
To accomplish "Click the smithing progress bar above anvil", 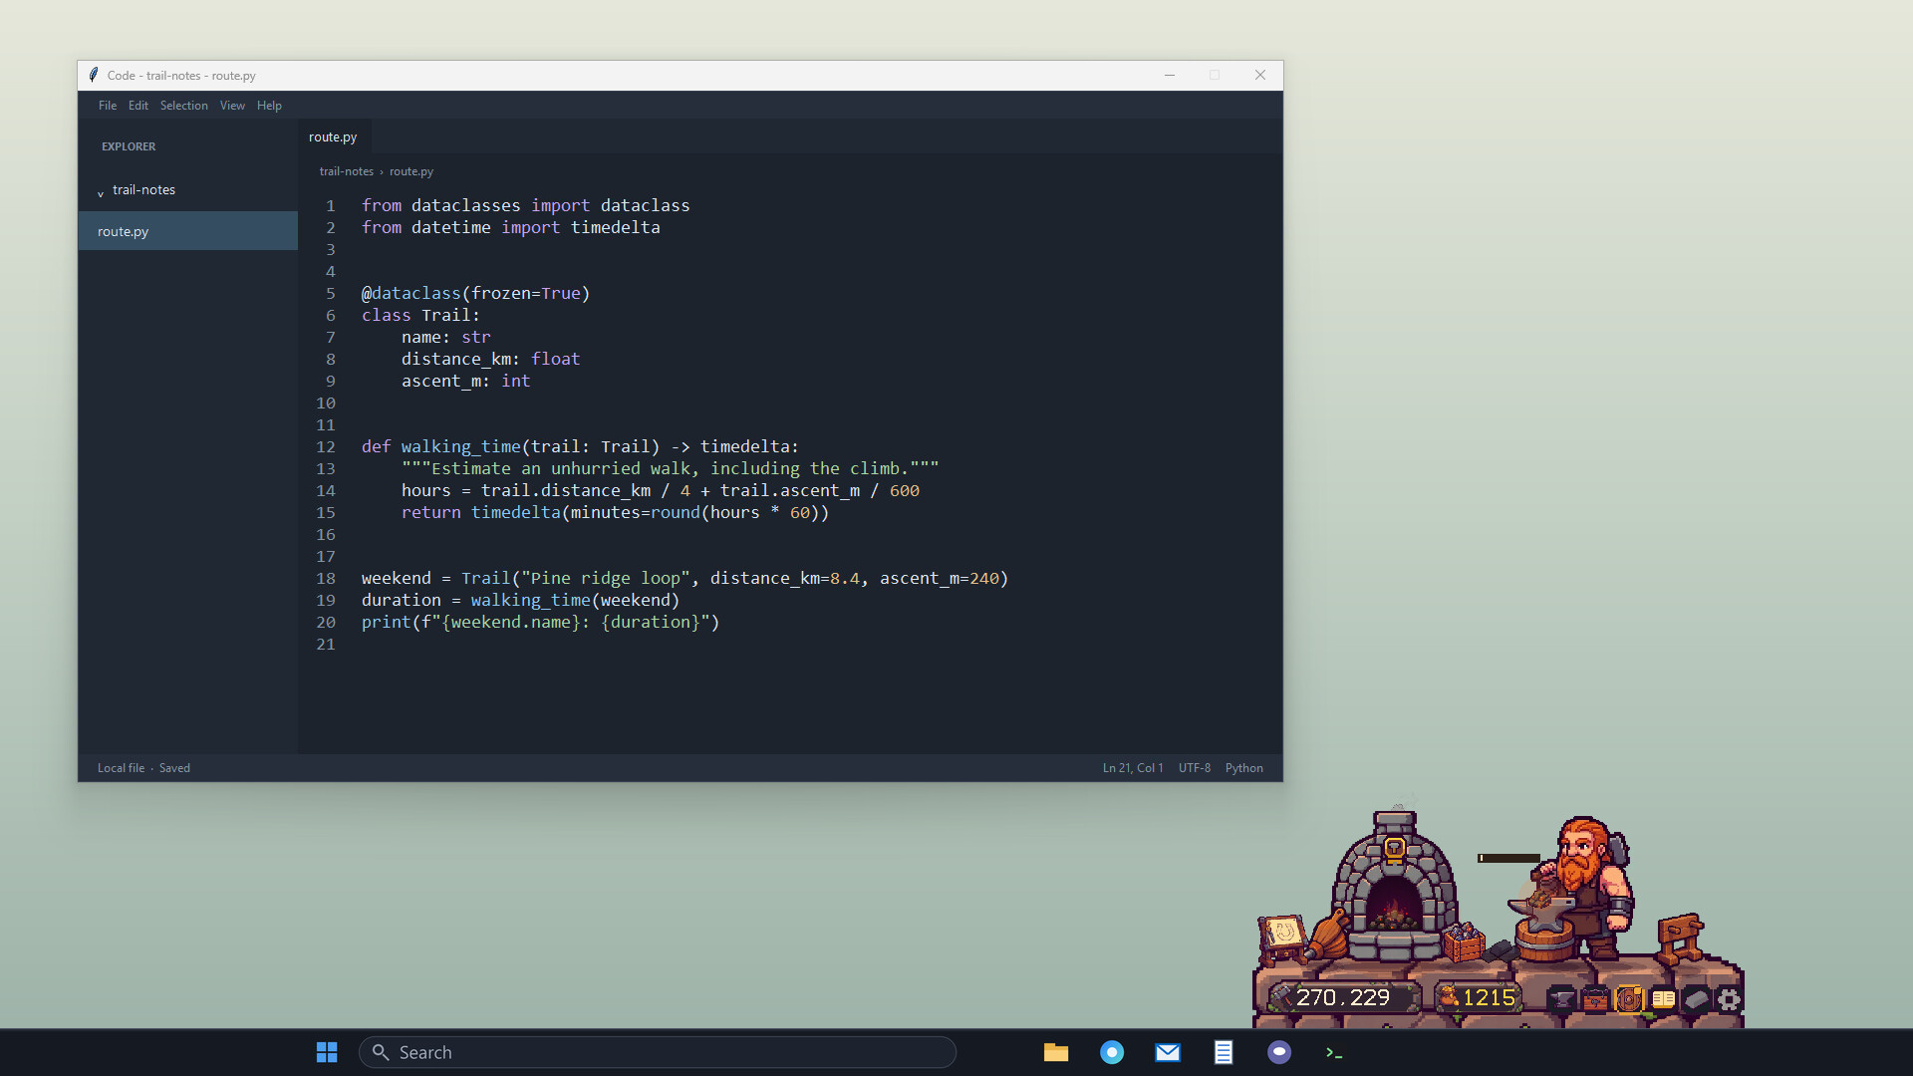I will 1508,858.
